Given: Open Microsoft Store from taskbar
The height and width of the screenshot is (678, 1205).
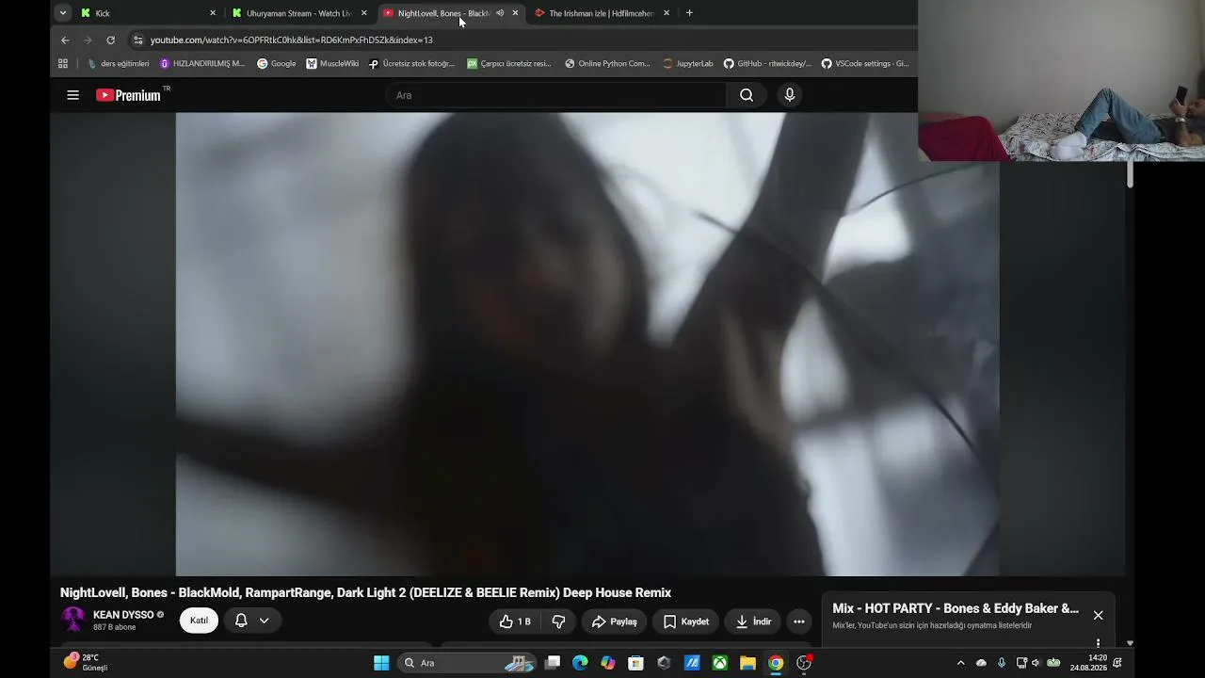Looking at the screenshot, I should click(x=635, y=663).
